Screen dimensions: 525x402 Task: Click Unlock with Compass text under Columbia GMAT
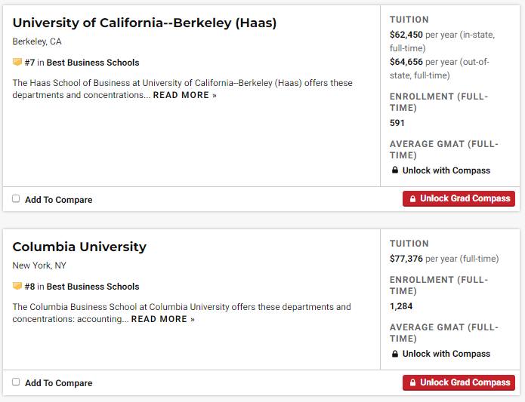pyautogui.click(x=446, y=354)
